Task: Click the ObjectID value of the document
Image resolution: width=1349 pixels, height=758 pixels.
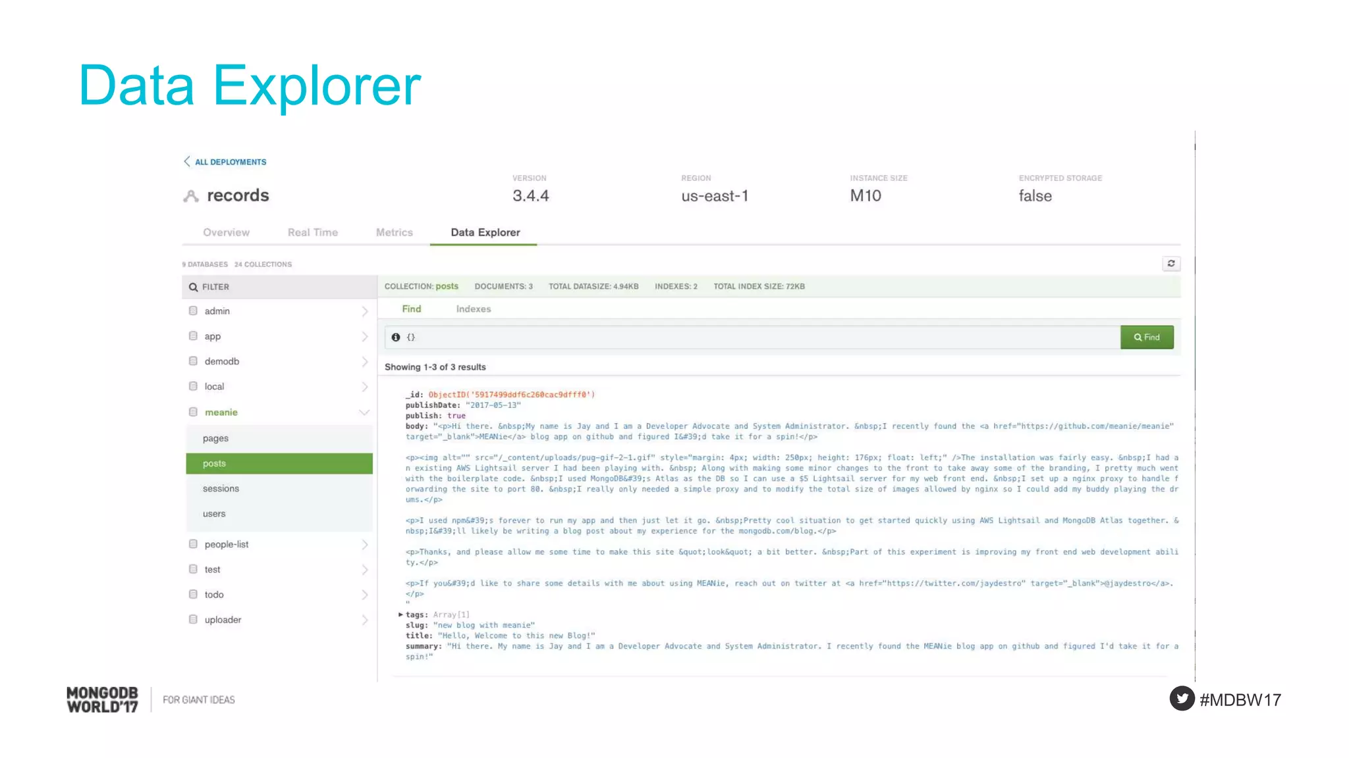Action: (512, 395)
